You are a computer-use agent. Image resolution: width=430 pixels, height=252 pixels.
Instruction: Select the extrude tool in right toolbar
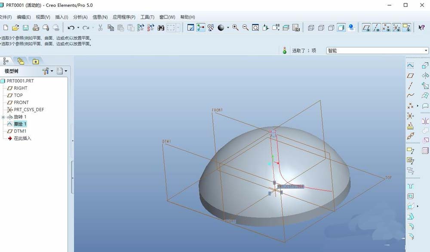coord(425,65)
